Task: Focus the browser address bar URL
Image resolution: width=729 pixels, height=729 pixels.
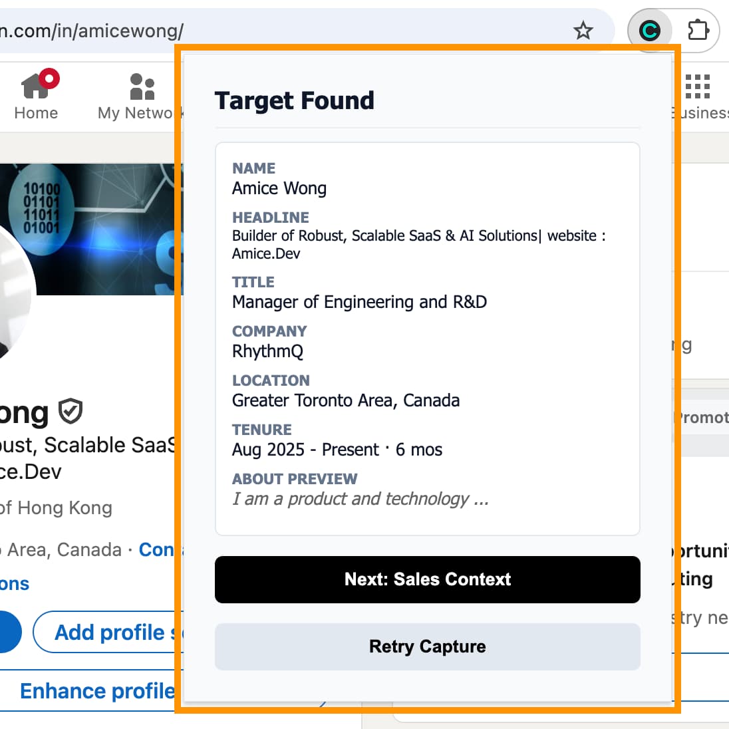Action: 266,30
